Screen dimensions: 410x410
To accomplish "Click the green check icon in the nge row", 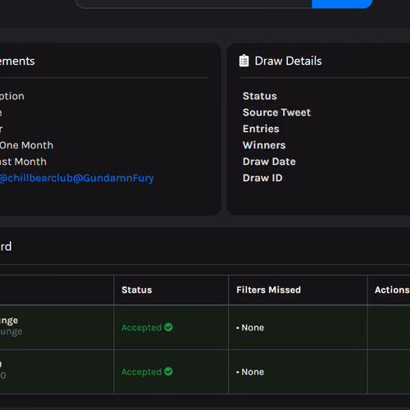I will (x=168, y=327).
